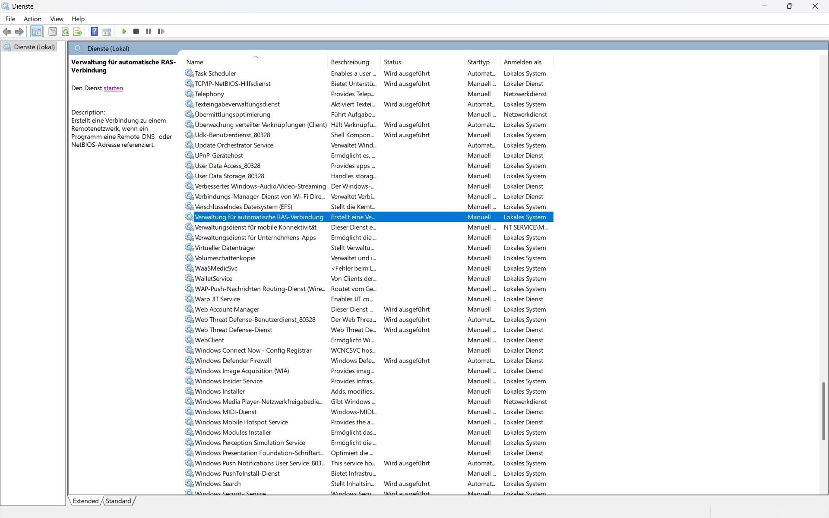Click the green Refresh toolbar icon

coord(66,32)
